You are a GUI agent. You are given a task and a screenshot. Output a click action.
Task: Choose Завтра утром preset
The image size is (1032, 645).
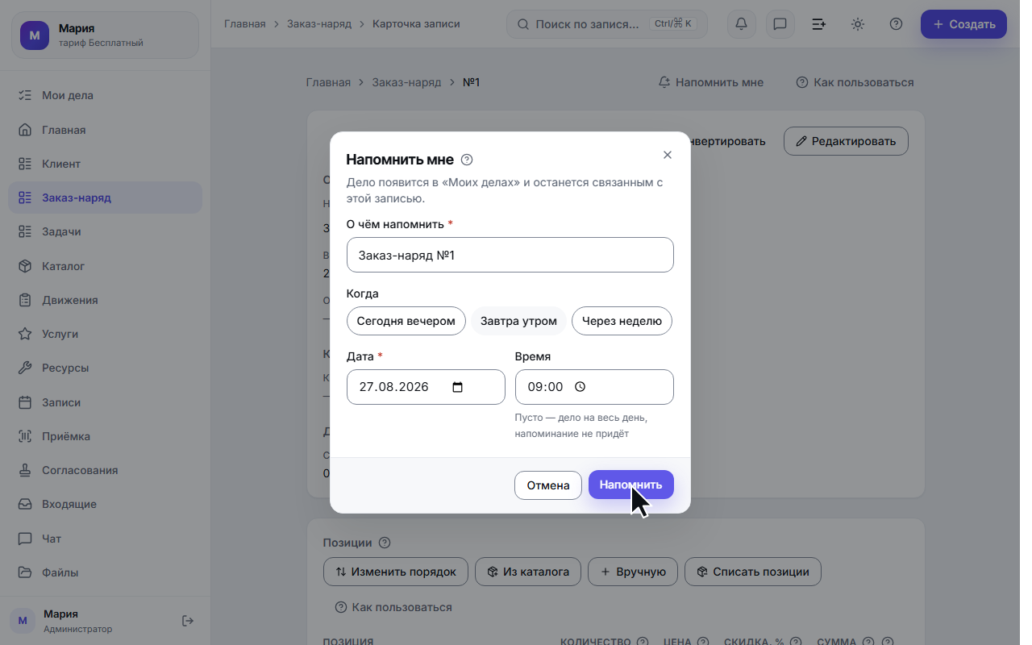[x=518, y=321]
